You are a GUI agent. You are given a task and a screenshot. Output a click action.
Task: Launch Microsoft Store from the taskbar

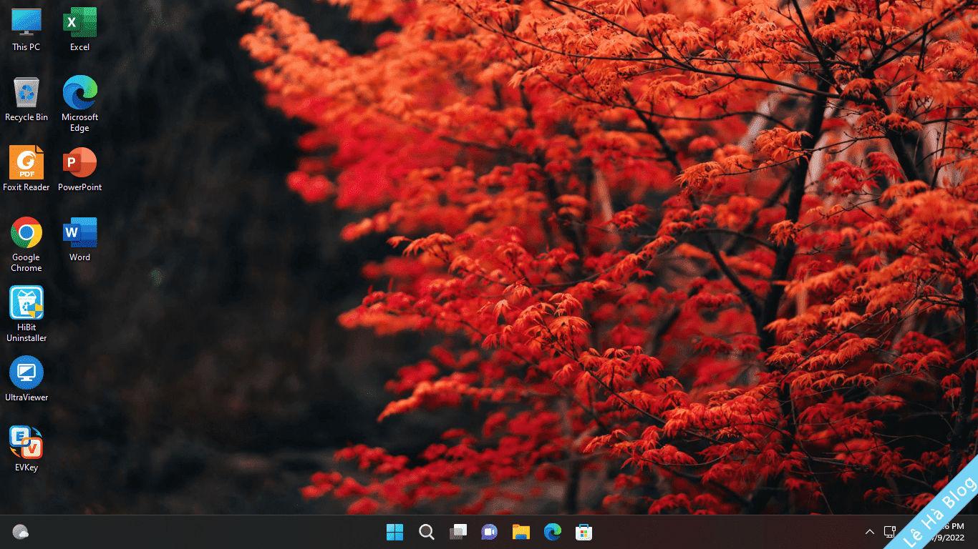click(584, 532)
